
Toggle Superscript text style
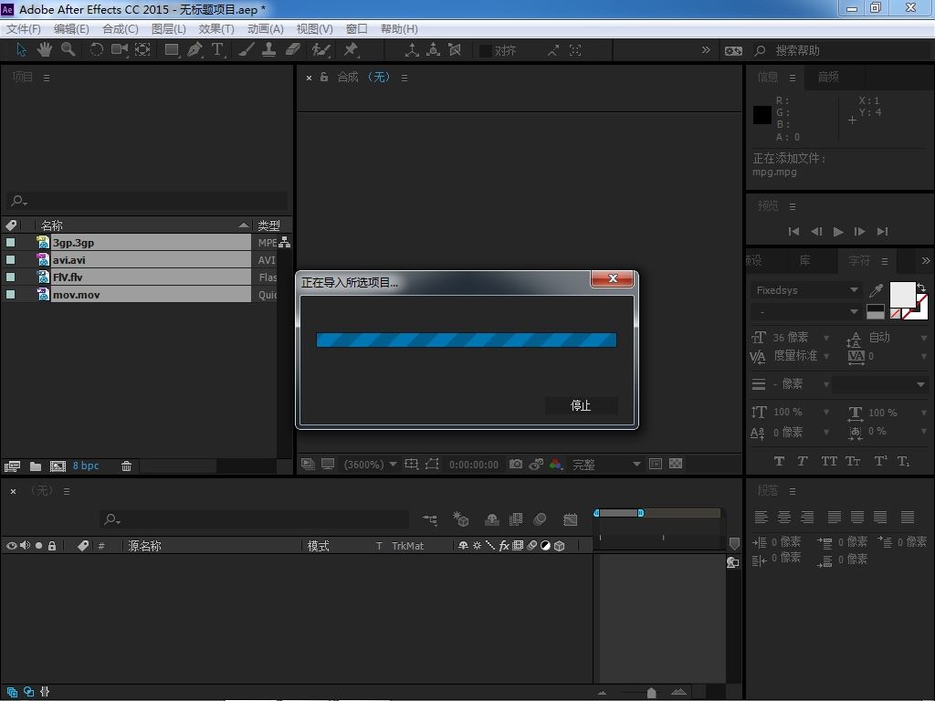(x=881, y=461)
